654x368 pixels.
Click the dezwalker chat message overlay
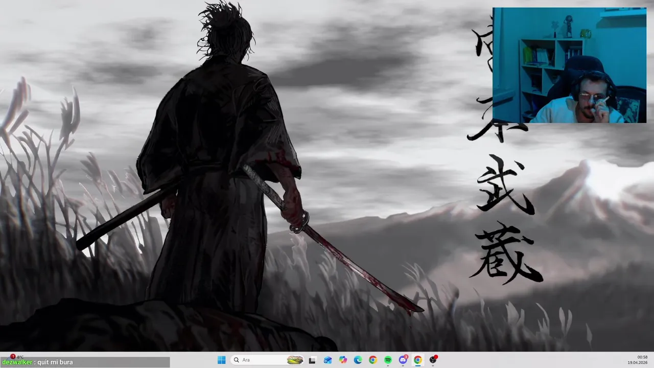(85, 362)
